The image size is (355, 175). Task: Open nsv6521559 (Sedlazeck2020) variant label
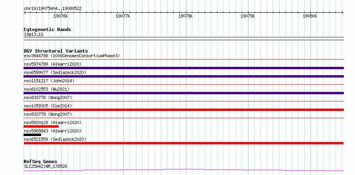pyautogui.click(x=55, y=139)
